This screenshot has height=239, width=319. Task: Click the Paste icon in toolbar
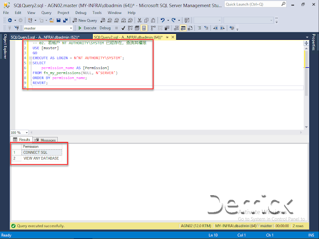pyautogui.click(x=153, y=20)
